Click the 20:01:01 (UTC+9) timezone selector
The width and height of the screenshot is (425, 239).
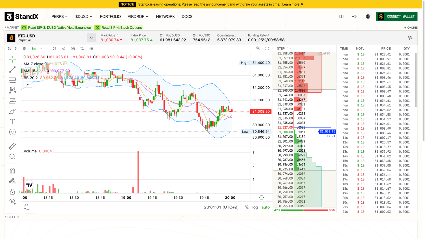(x=221, y=207)
